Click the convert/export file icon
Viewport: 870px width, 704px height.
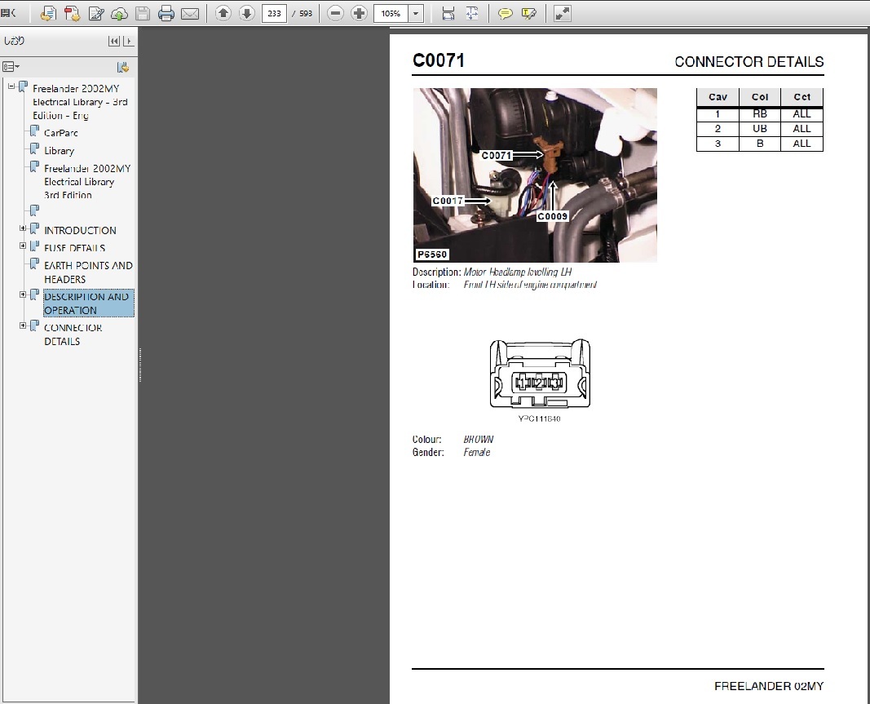(48, 13)
